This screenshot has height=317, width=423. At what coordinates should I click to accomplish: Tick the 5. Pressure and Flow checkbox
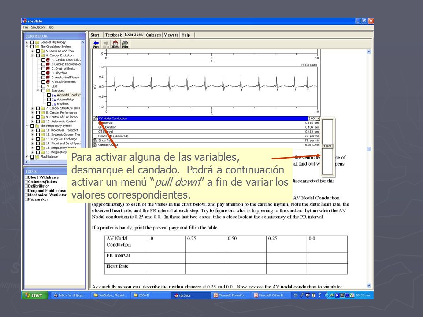coord(38,51)
